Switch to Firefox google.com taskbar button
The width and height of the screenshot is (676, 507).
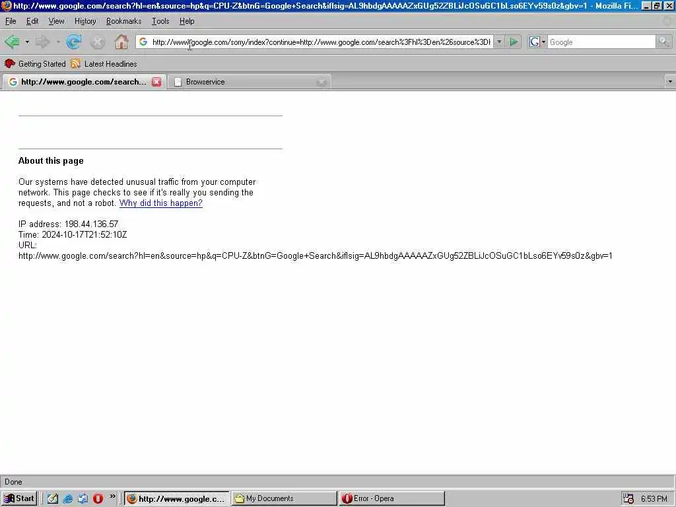177,498
